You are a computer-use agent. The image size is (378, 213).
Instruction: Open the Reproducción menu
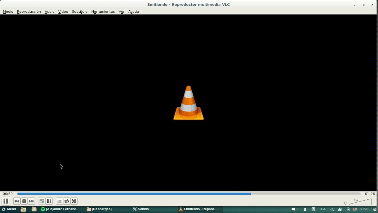(29, 12)
